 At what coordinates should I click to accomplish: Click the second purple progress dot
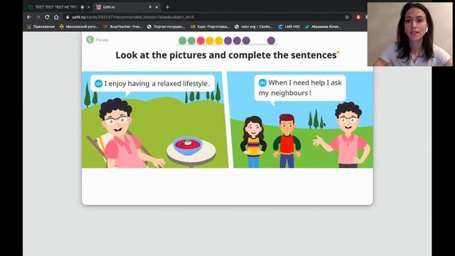[x=237, y=41]
